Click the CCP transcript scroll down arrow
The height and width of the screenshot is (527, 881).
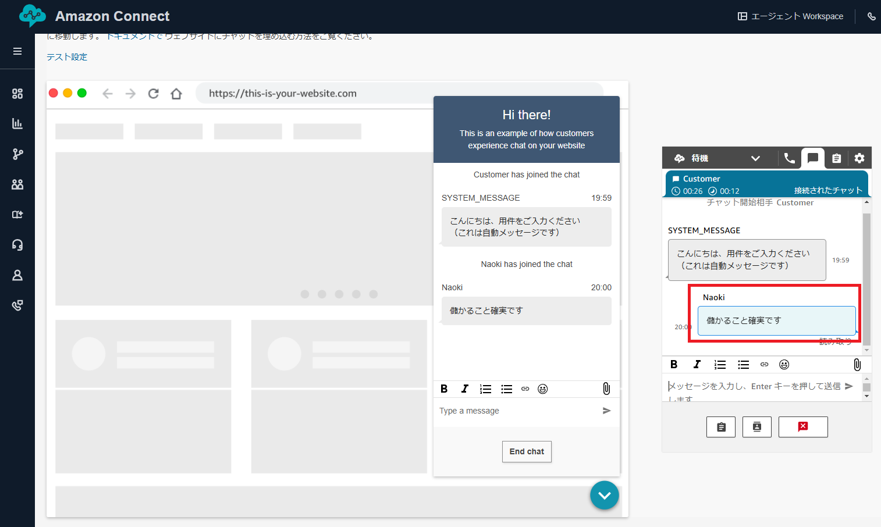[x=866, y=351]
